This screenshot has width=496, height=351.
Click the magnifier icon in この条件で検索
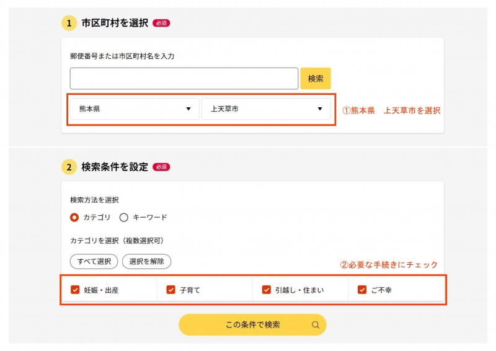(316, 324)
